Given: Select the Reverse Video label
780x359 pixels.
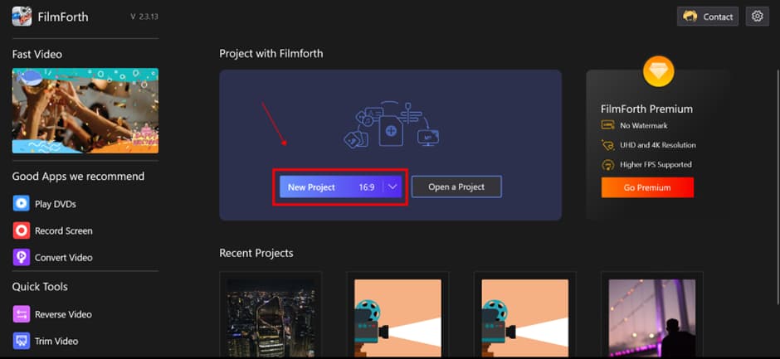Looking at the screenshot, I should tap(63, 314).
